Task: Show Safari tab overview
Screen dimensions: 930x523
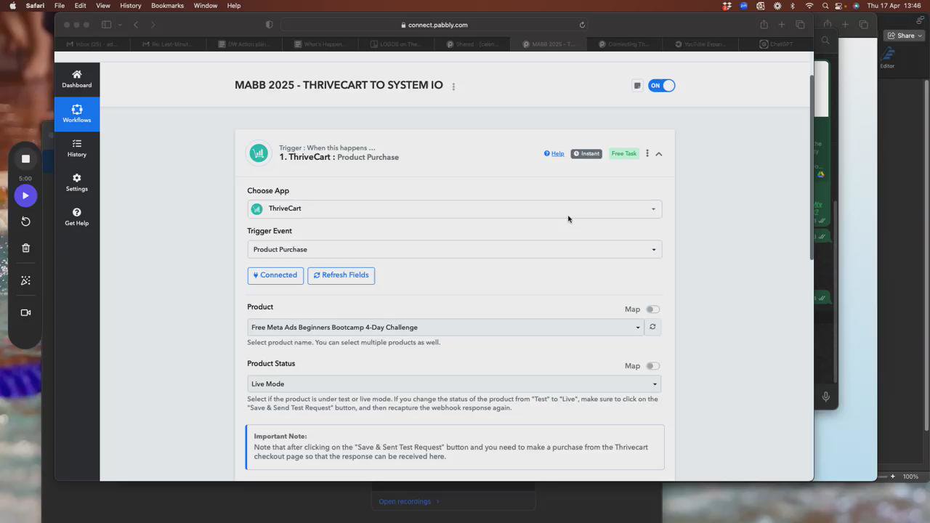Action: tap(800, 25)
